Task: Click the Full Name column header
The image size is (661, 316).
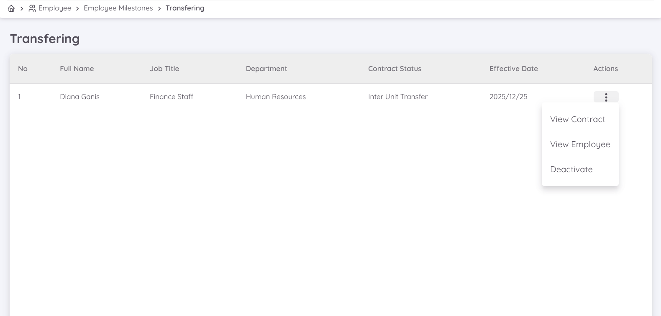Action: pyautogui.click(x=77, y=69)
